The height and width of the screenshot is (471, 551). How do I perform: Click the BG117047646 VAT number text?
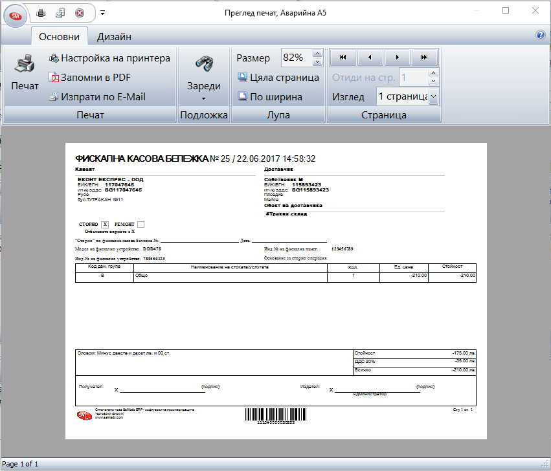click(x=123, y=190)
